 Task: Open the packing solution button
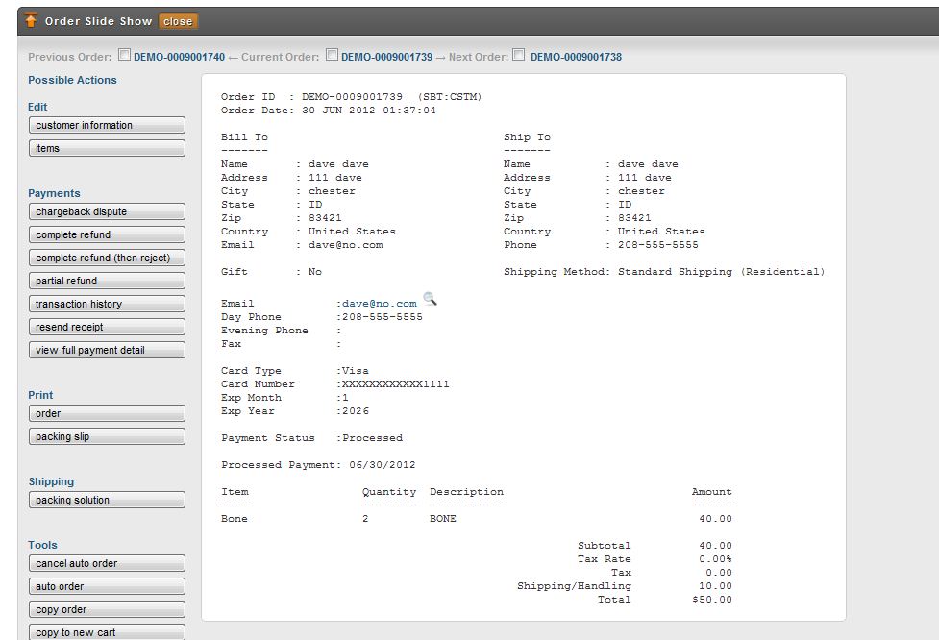click(x=108, y=500)
